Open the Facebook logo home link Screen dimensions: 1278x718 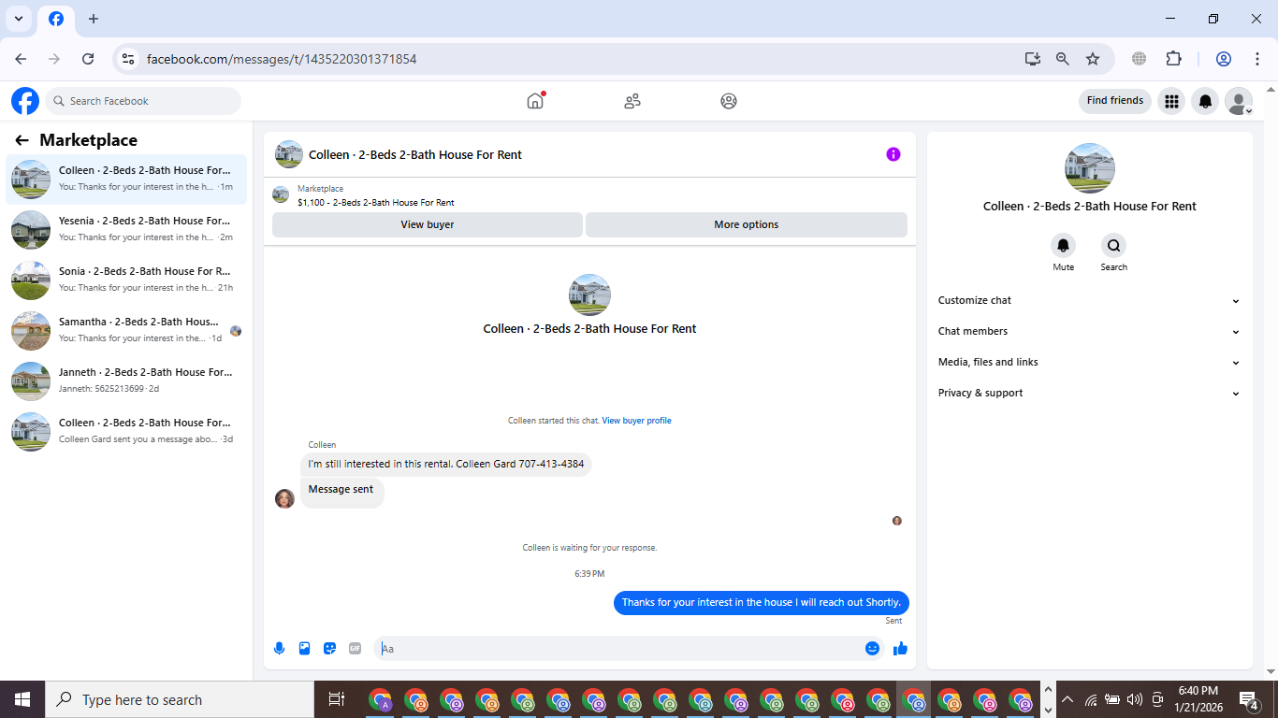point(25,101)
